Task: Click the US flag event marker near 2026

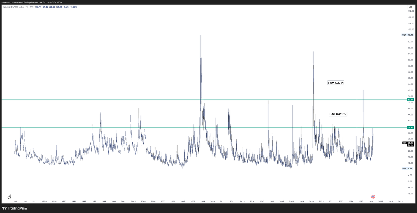Action: click(x=373, y=196)
